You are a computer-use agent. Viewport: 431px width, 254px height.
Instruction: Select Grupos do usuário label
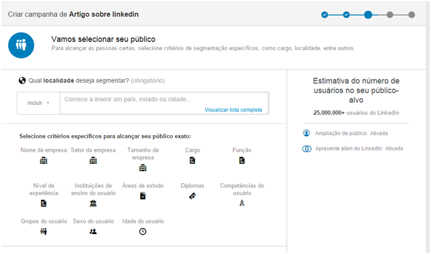click(44, 221)
